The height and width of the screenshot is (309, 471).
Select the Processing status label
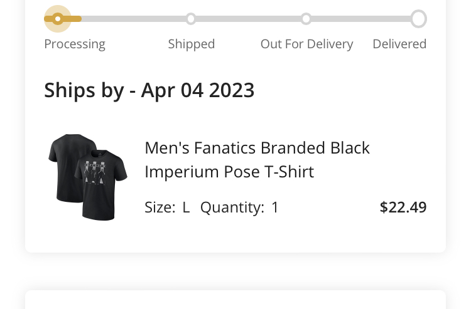[75, 44]
